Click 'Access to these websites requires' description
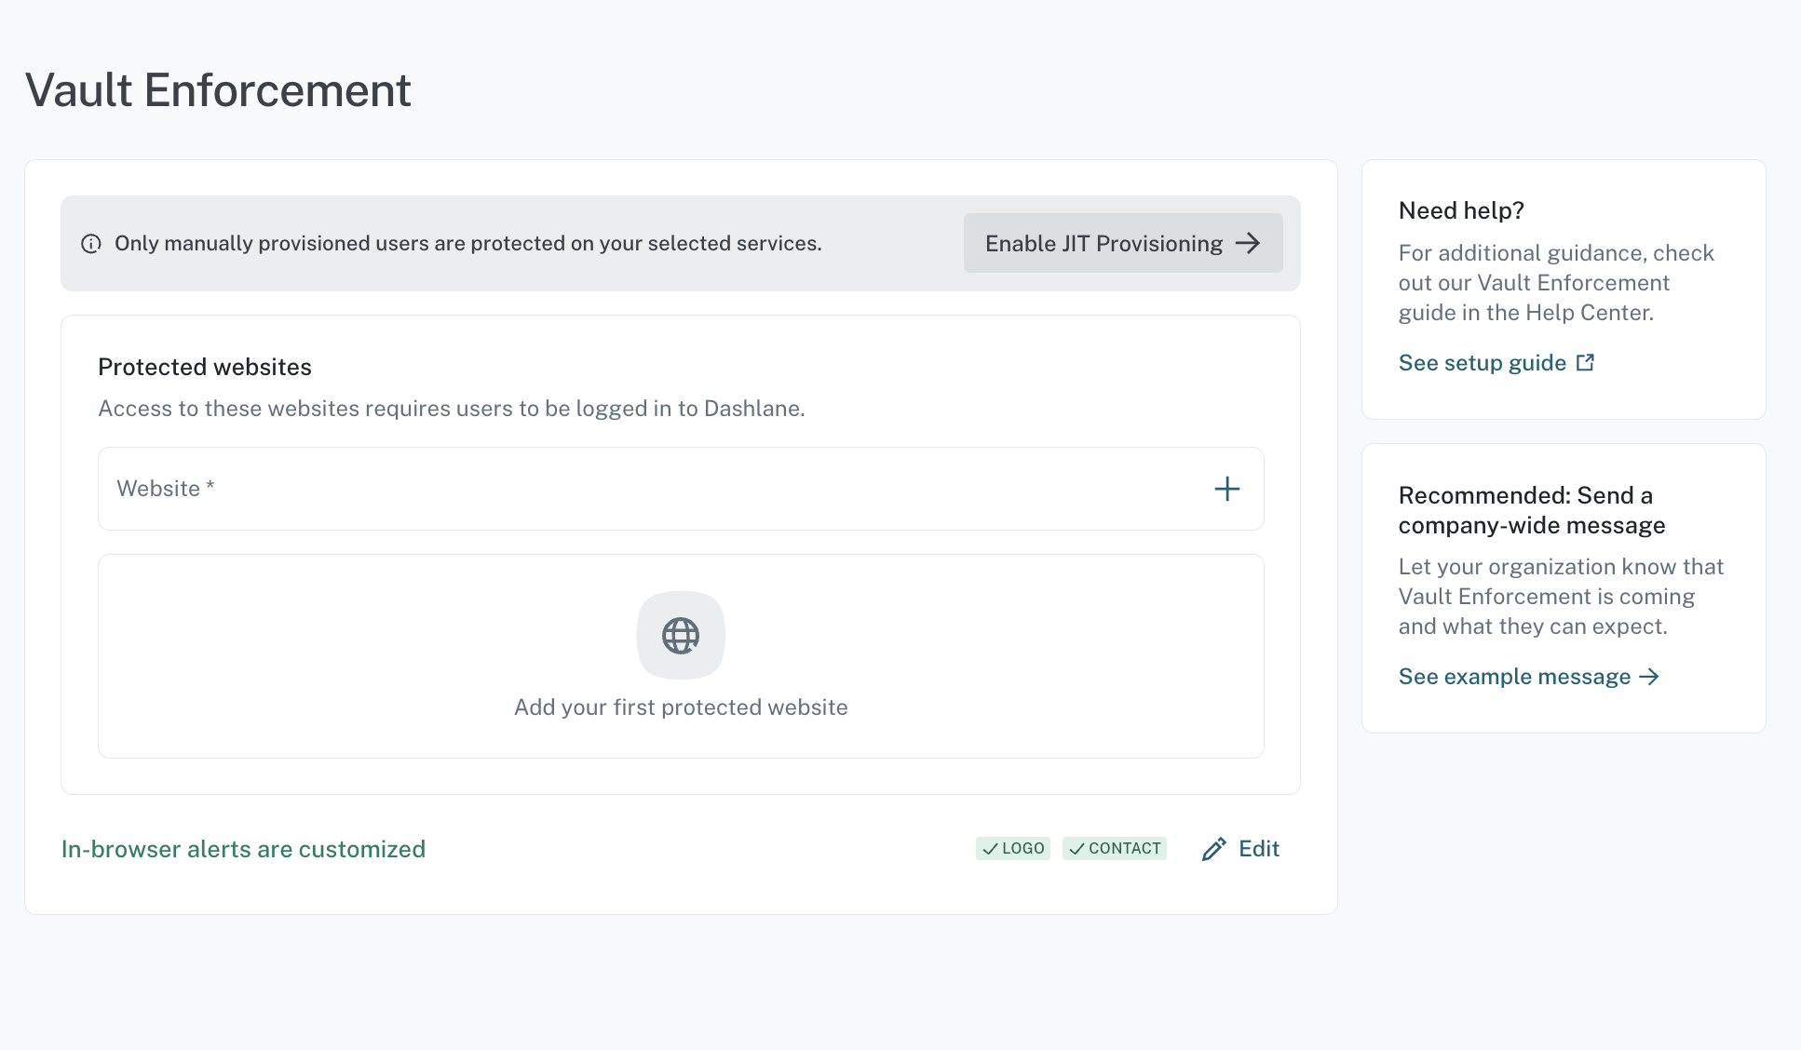 [452, 409]
